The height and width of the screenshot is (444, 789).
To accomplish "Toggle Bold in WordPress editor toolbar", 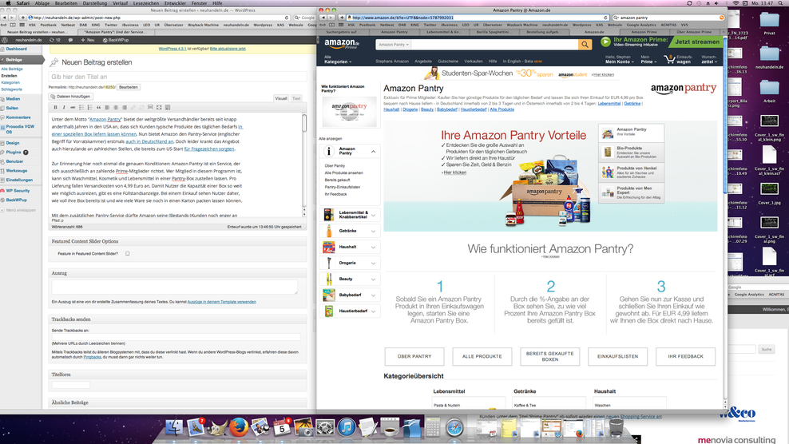I will tap(55, 107).
